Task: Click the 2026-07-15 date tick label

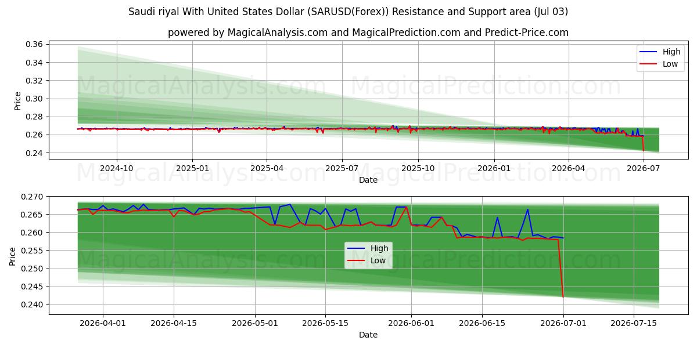Action: (x=634, y=324)
